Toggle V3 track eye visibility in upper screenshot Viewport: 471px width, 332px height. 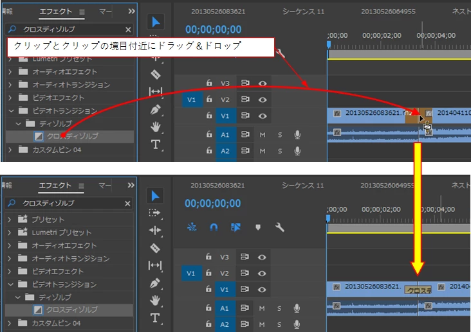[263, 83]
